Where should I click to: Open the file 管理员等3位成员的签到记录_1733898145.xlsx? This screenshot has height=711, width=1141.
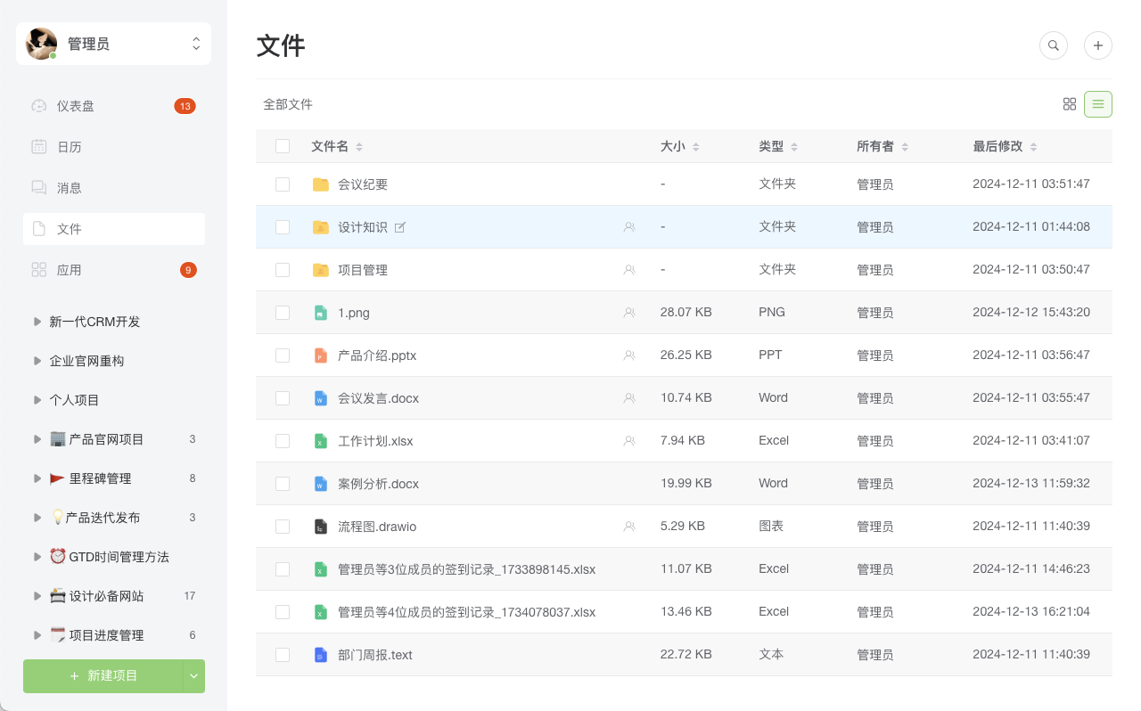466,569
